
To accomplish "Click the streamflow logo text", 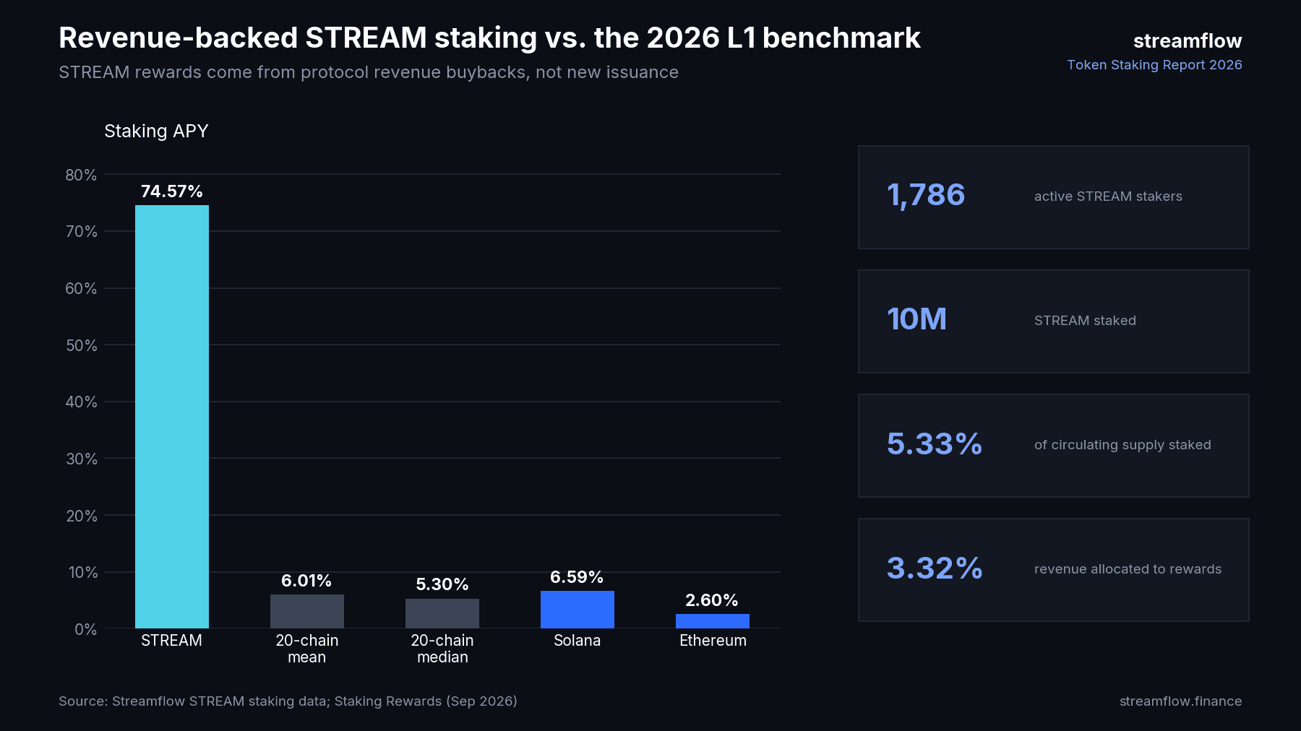I will 1188,41.
